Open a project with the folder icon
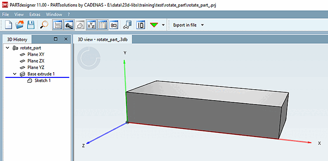328x161 pixels. click(19, 25)
